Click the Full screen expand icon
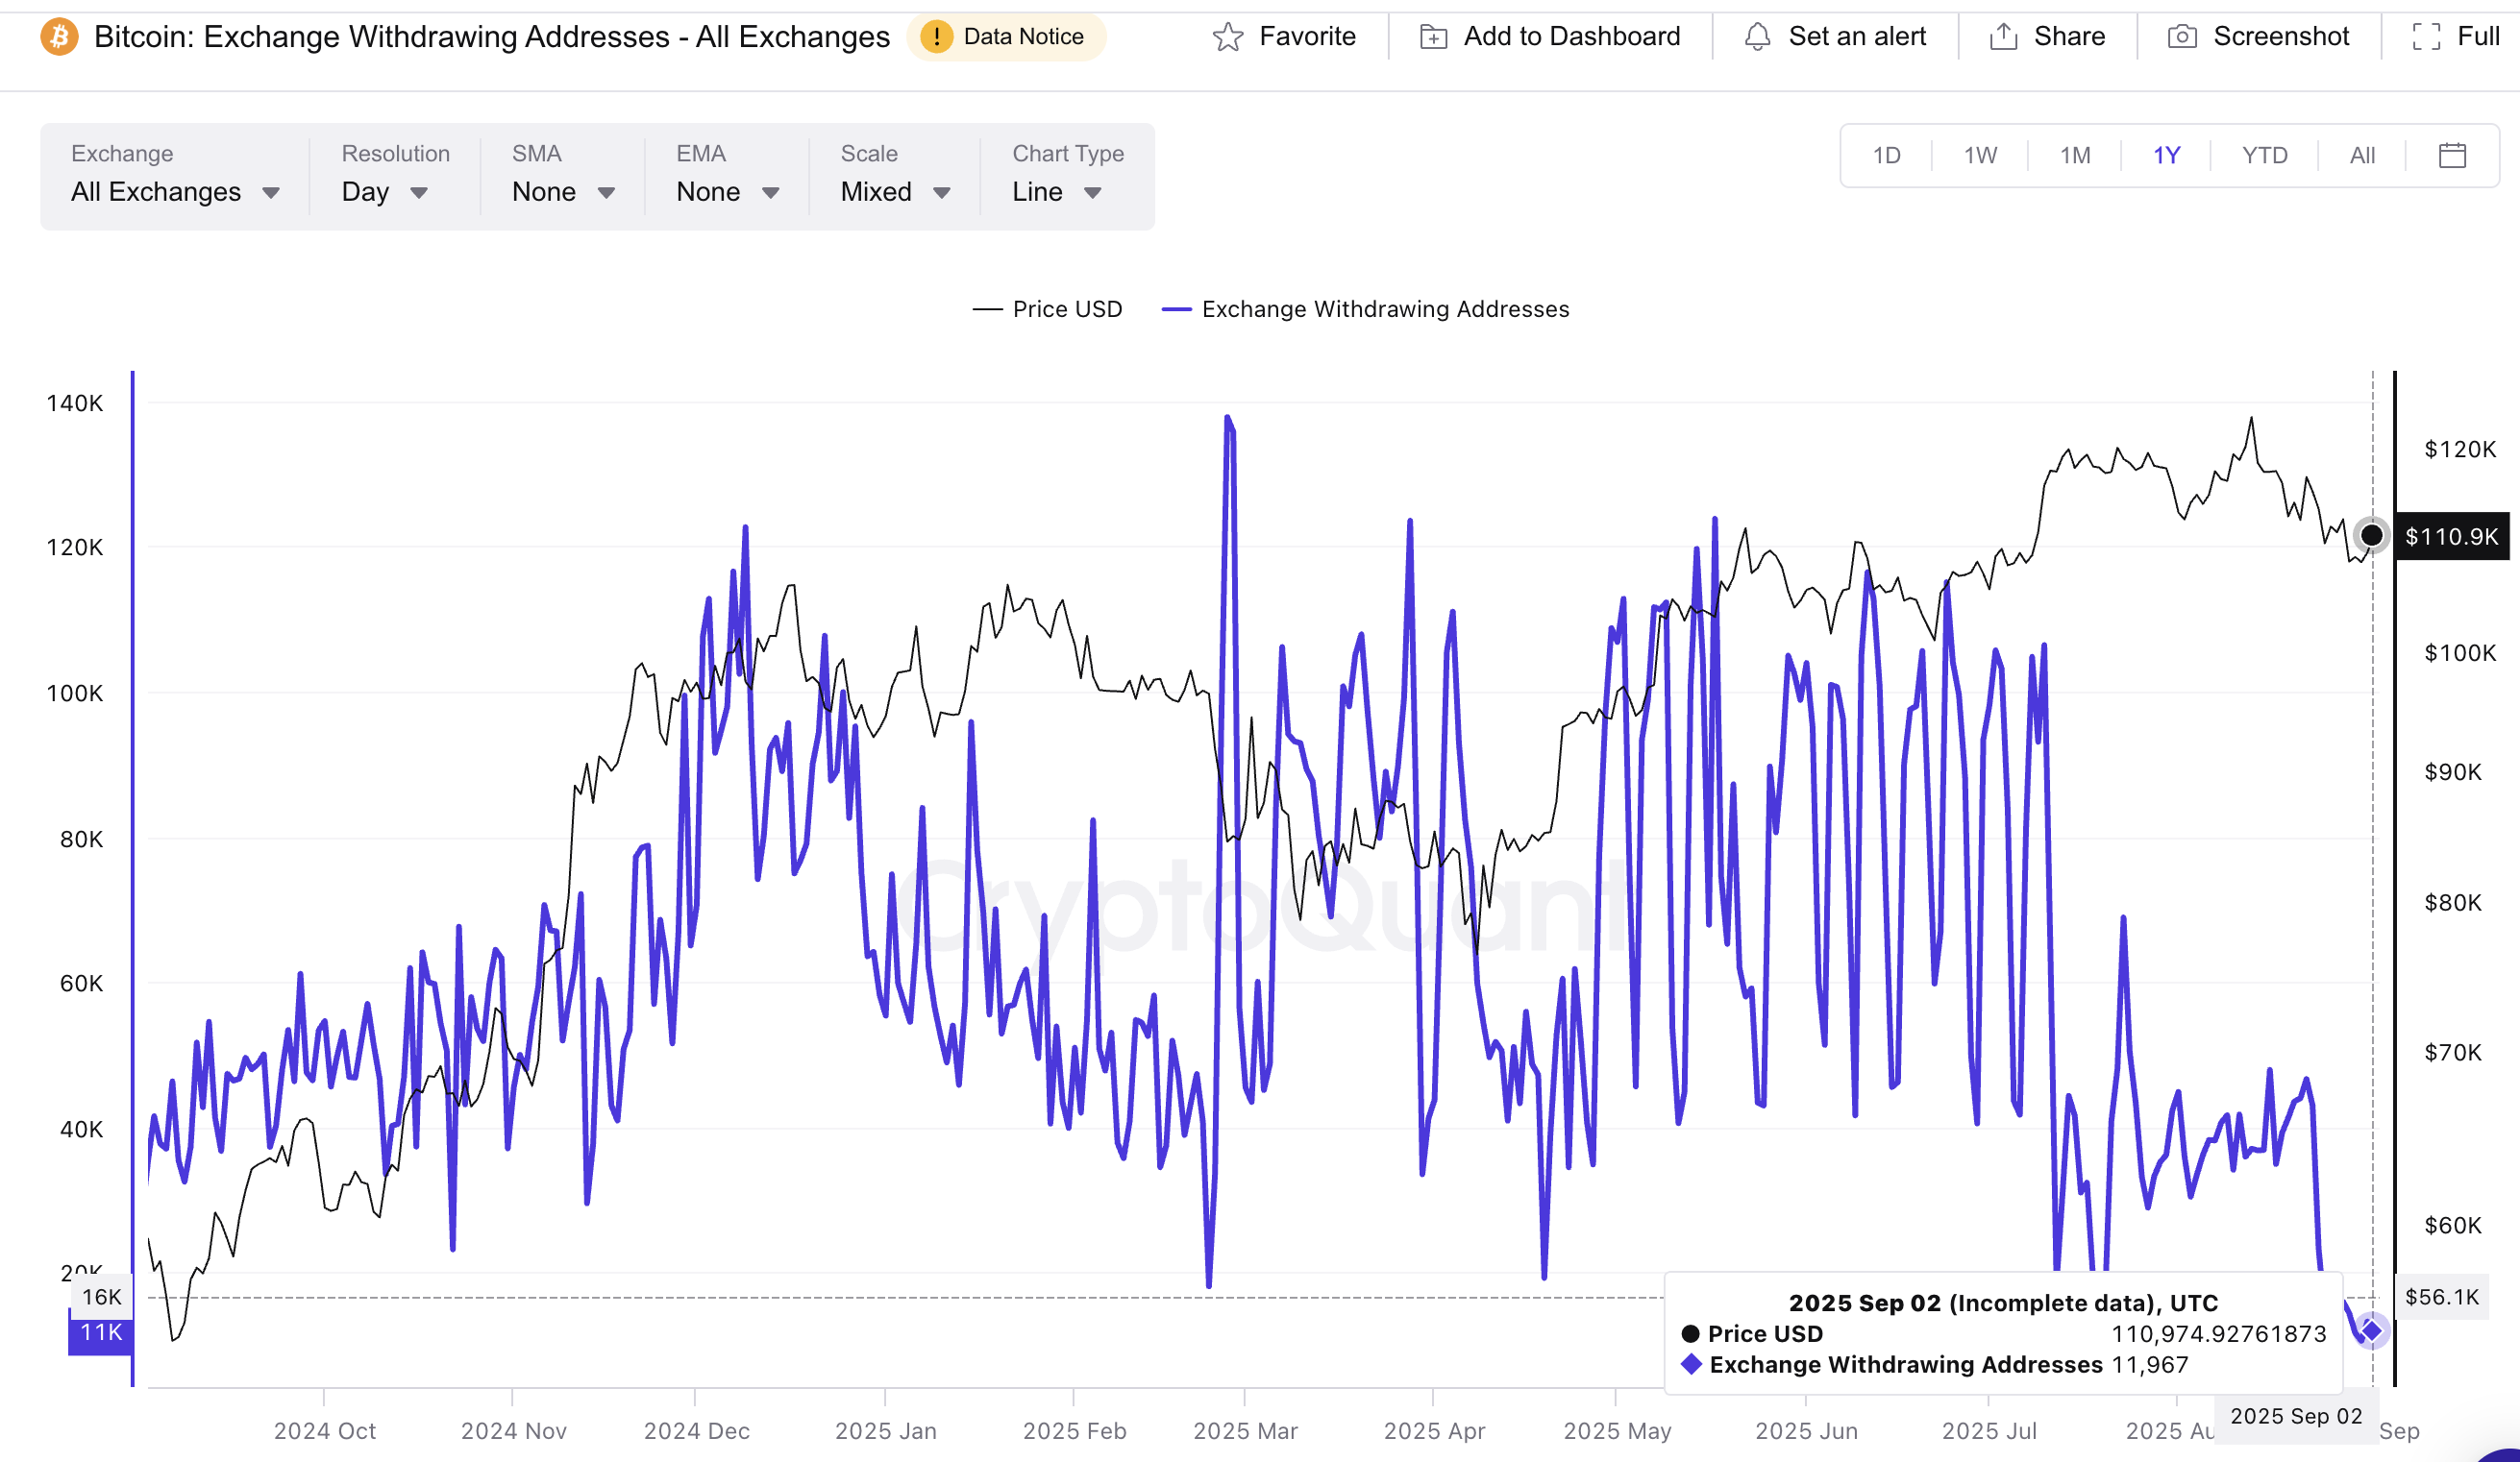The height and width of the screenshot is (1462, 2520). [2426, 37]
